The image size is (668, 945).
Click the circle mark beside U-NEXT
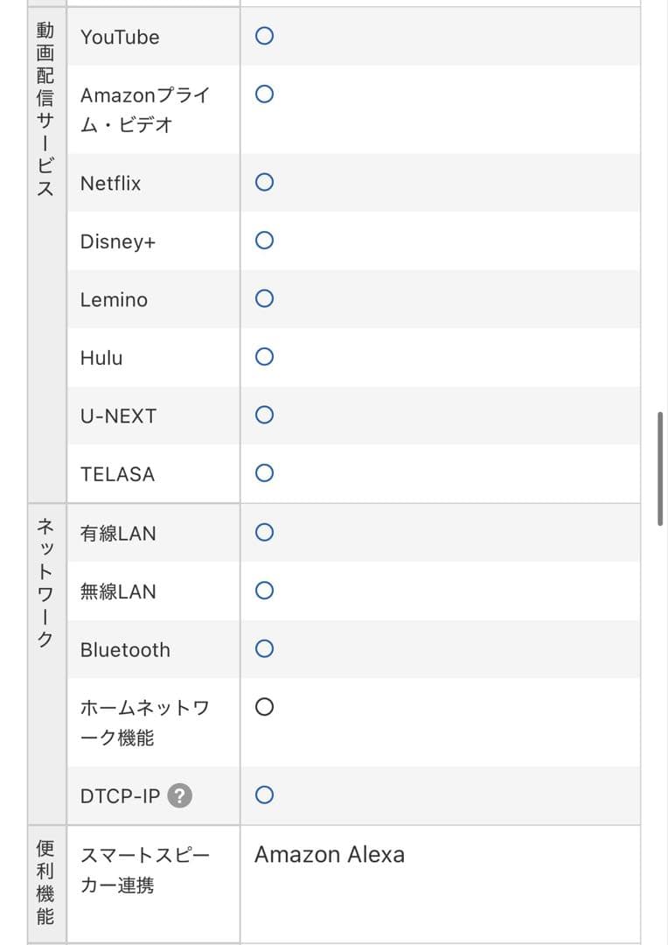pyautogui.click(x=264, y=415)
